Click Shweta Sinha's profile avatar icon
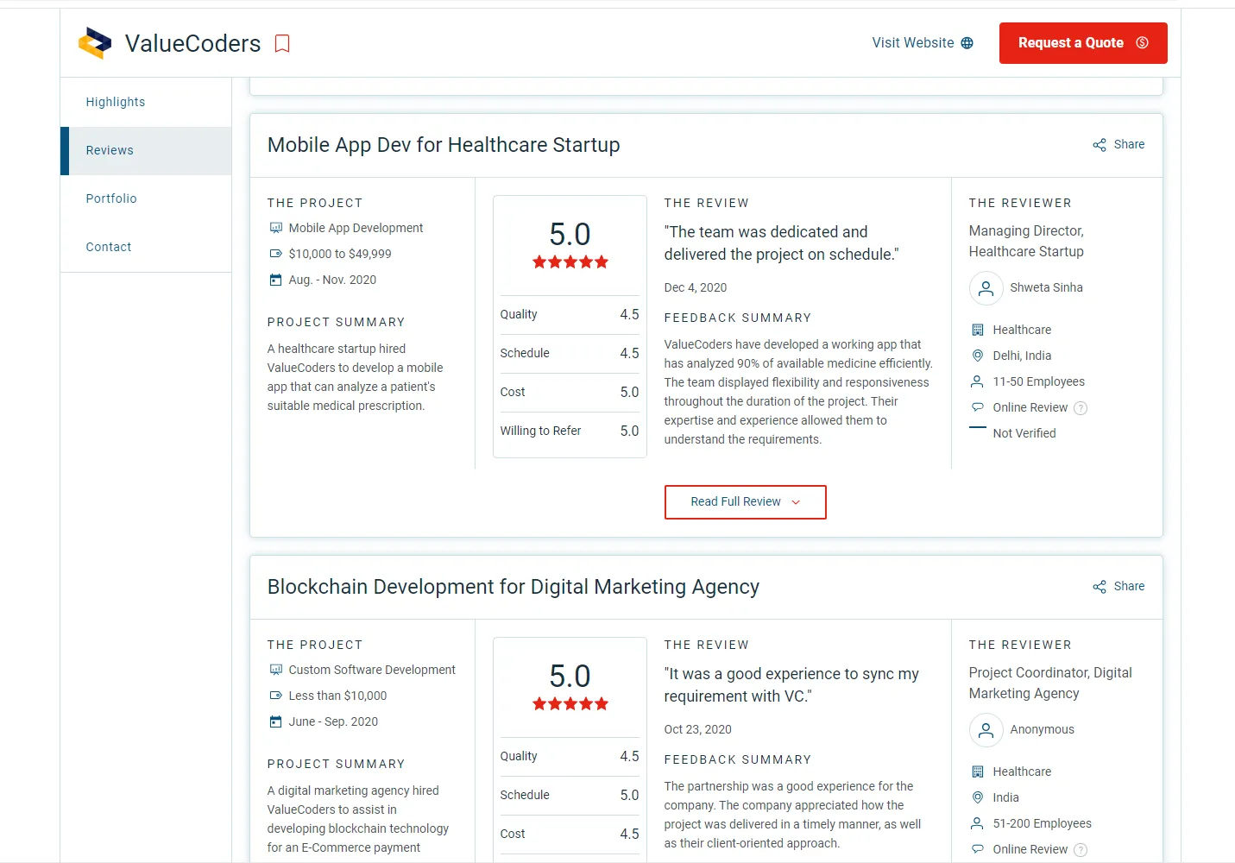Screen dimensions: 1235x863 pos(986,288)
